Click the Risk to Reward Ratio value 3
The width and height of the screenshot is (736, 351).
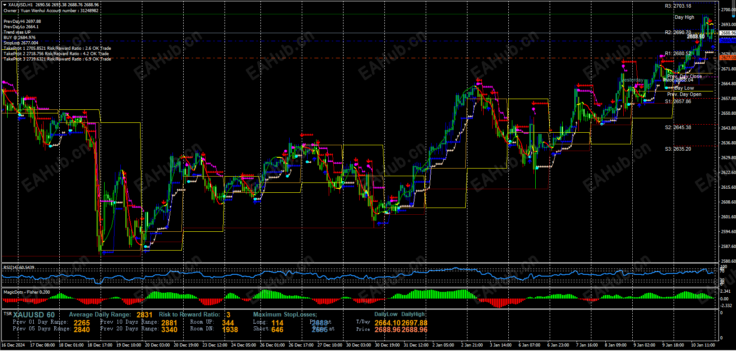point(228,315)
